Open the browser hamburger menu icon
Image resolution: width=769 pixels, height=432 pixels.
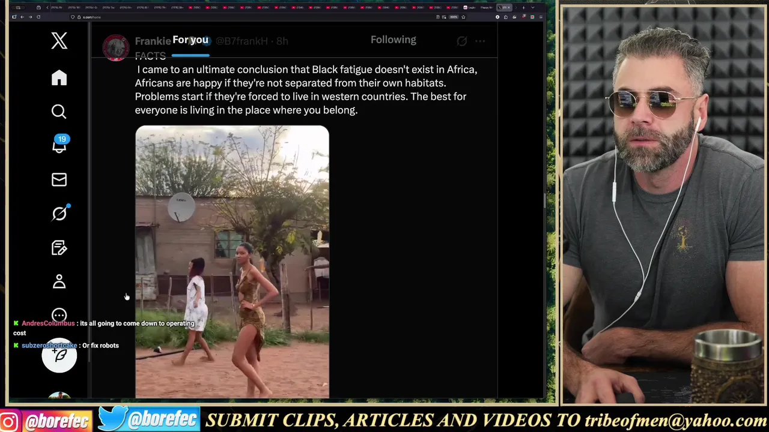tap(541, 17)
